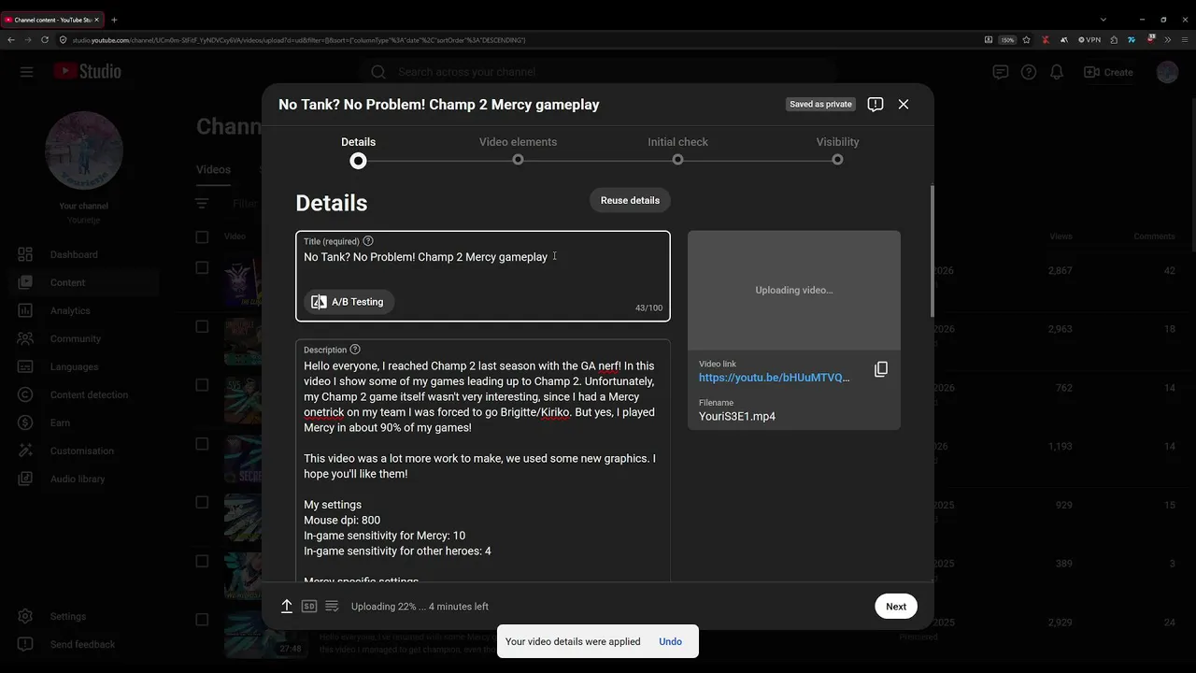This screenshot has height=673, width=1196.
Task: Open a new browser tab
Action: click(x=114, y=20)
